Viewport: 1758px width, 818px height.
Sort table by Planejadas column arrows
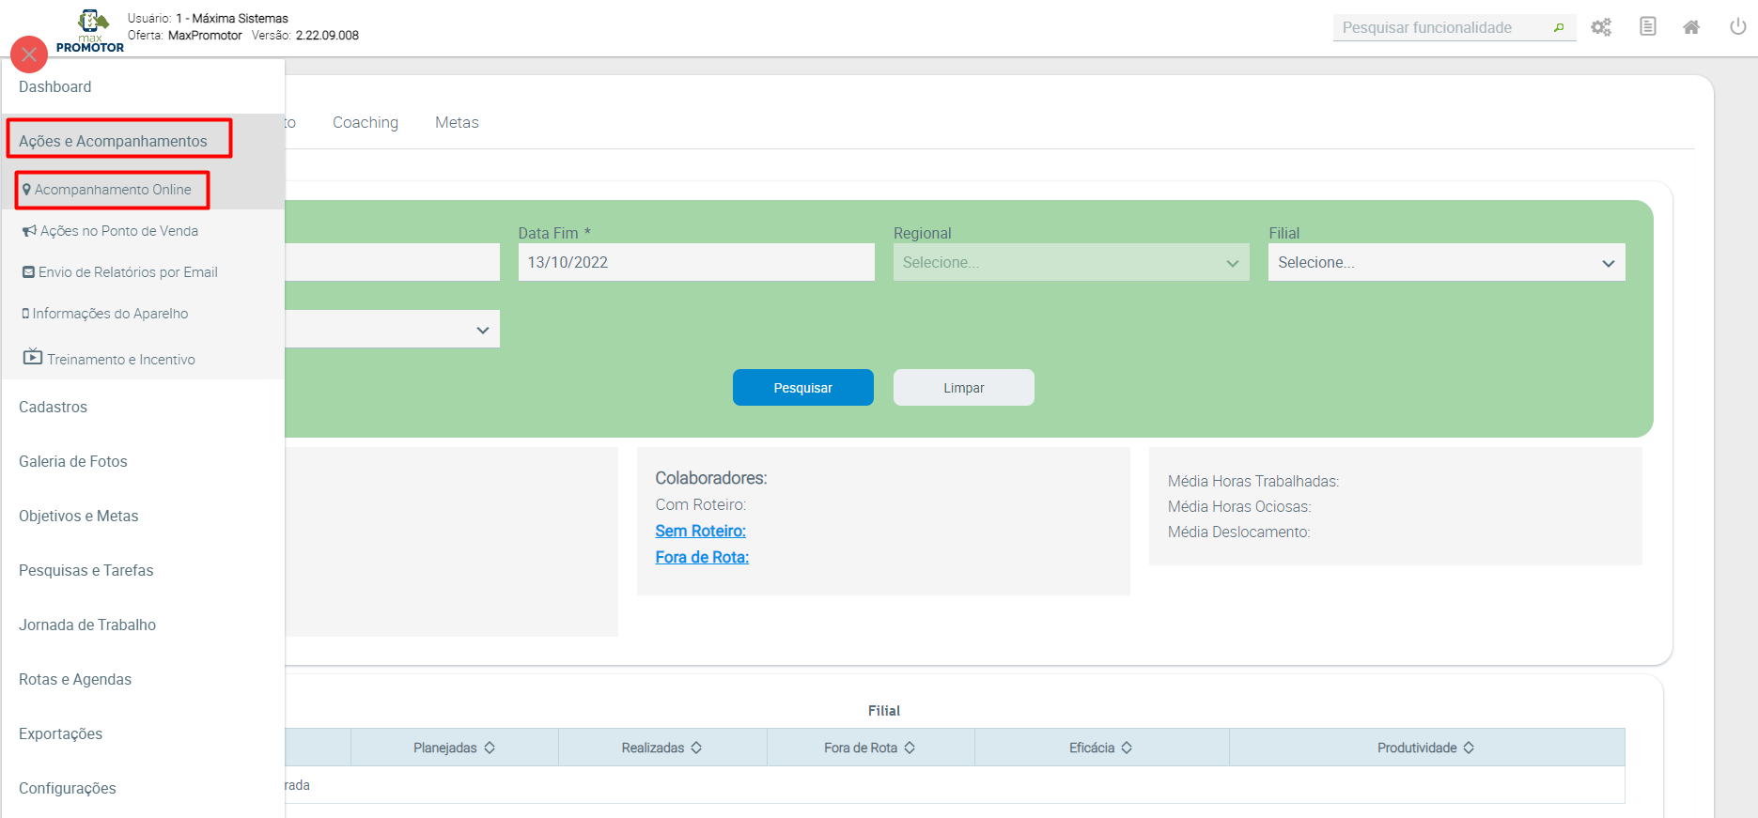pos(490,748)
